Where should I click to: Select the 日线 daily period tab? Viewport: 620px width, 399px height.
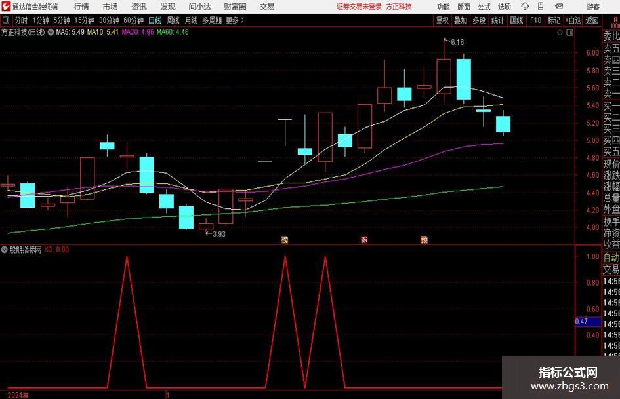[155, 20]
